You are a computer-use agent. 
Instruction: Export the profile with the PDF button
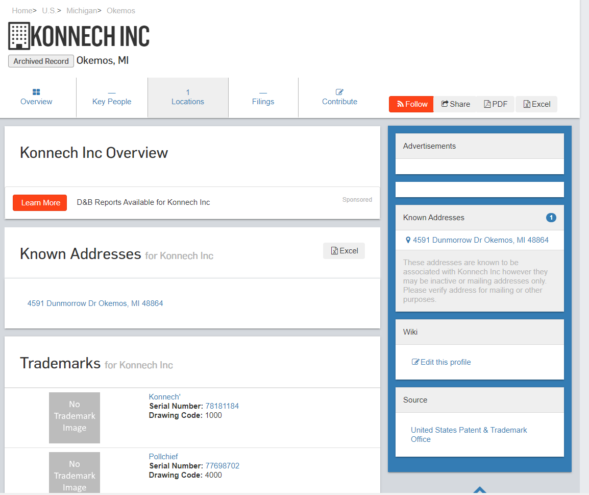(496, 104)
